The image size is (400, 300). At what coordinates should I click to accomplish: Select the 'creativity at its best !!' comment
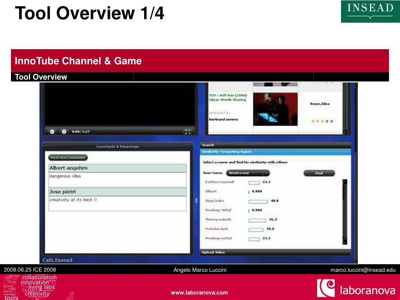[x=73, y=200]
